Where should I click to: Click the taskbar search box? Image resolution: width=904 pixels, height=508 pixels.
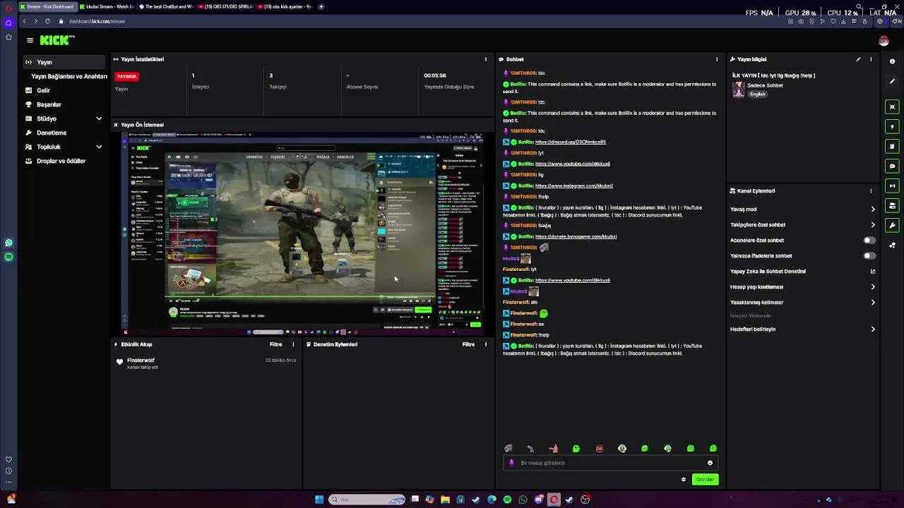[x=367, y=500]
